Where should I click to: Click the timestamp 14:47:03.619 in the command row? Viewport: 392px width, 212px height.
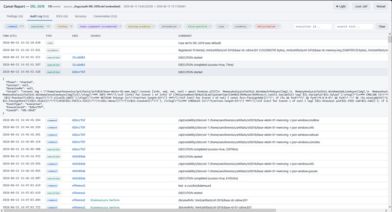click(21, 186)
